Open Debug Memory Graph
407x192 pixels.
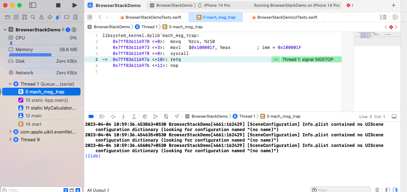click(x=155, y=116)
